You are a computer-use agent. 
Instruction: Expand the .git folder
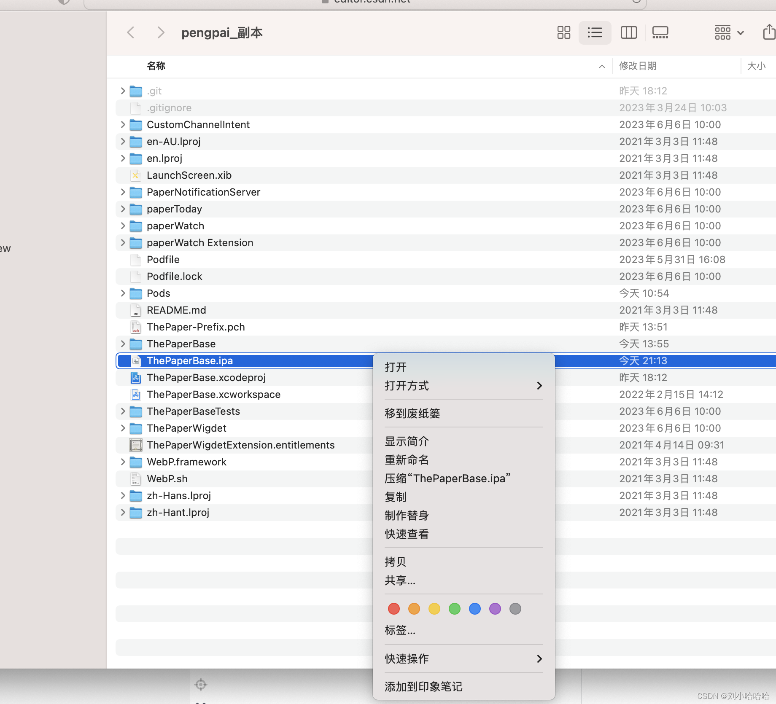click(x=123, y=91)
